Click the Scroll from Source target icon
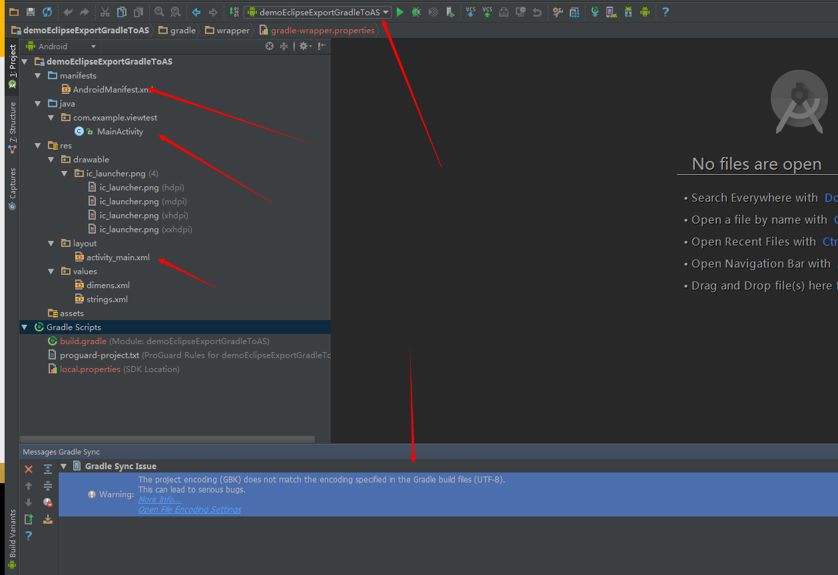838x575 pixels. coord(270,47)
